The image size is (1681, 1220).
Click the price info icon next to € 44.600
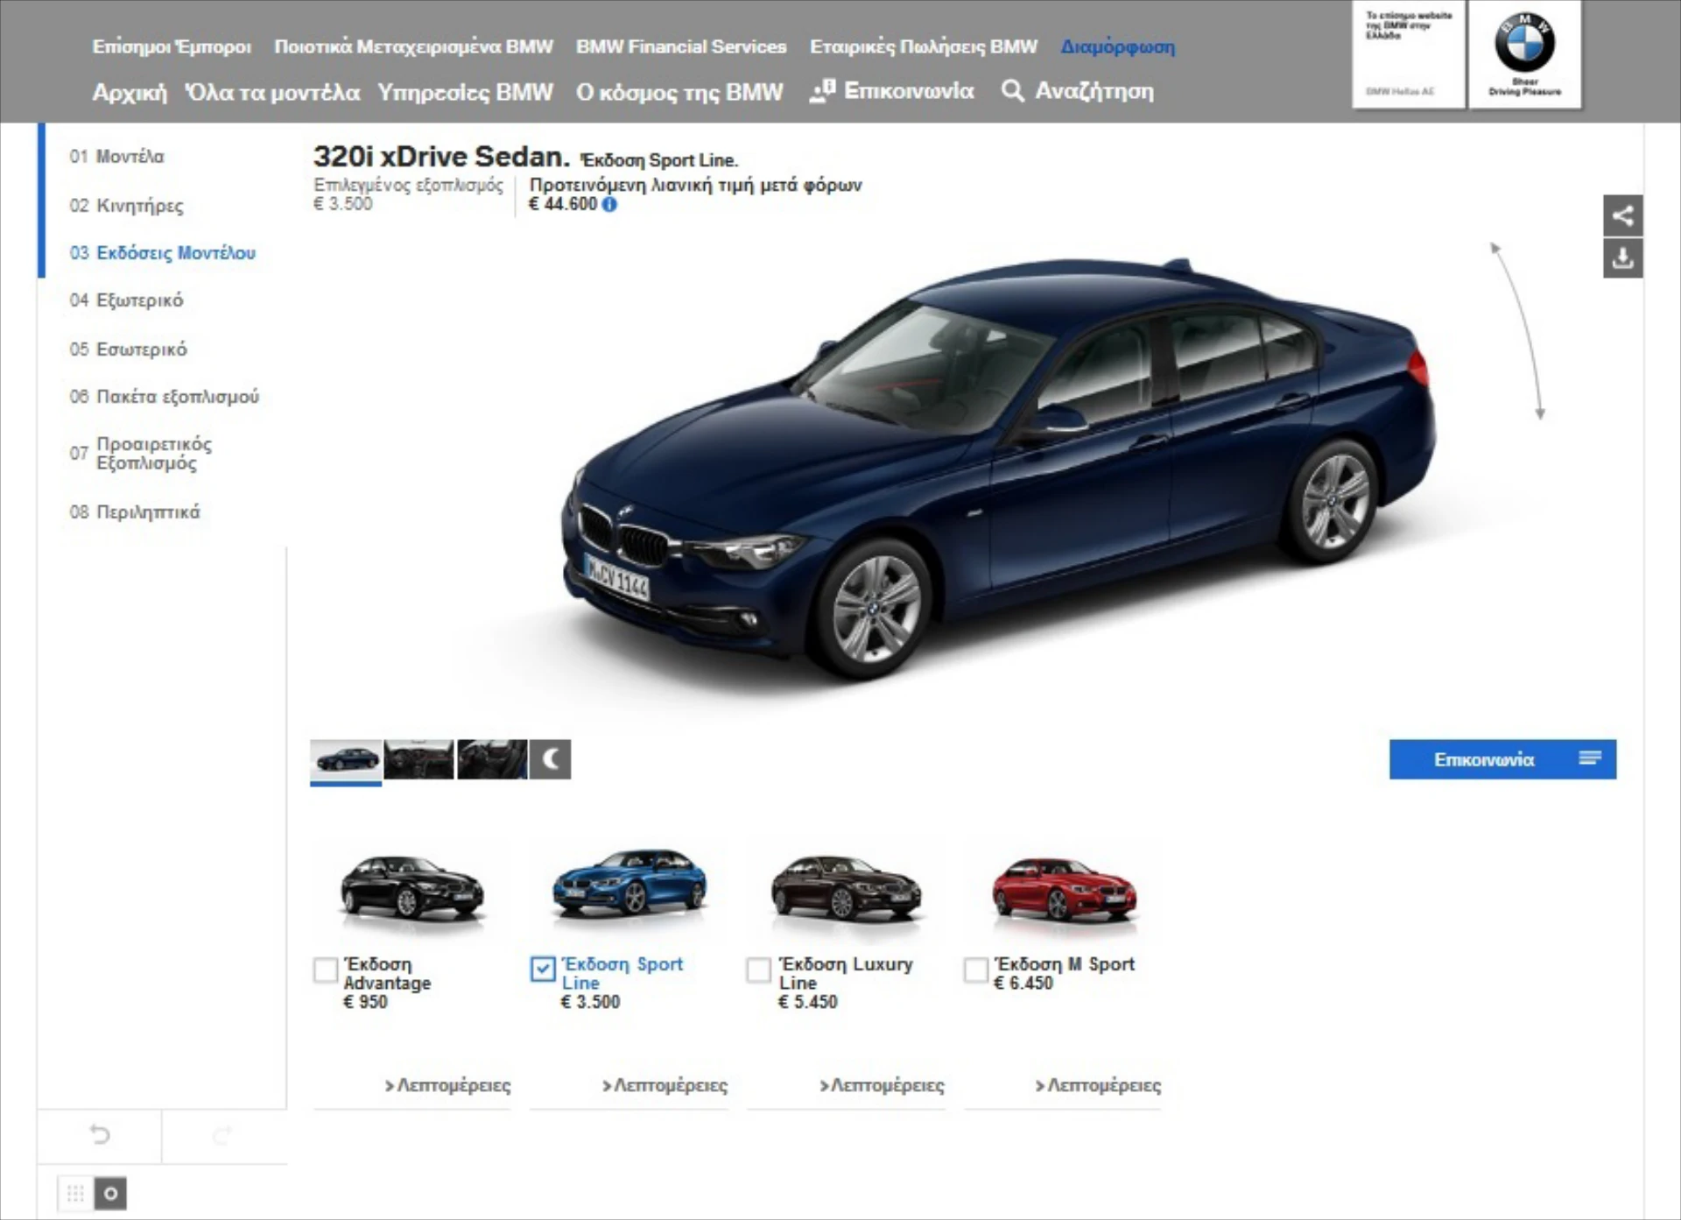click(609, 204)
